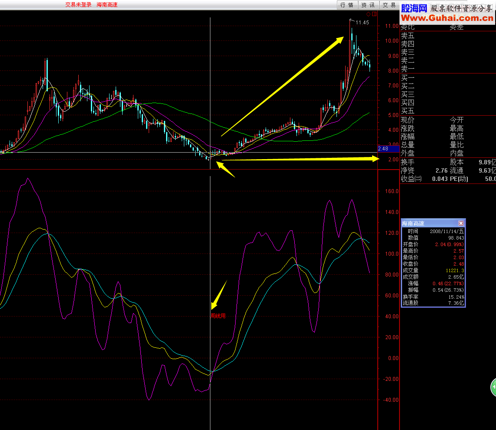The width and height of the screenshot is (496, 430).
Task: Click the 11.45 high price label
Action: click(x=362, y=23)
